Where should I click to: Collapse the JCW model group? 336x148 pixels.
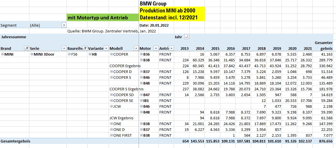[111, 106]
